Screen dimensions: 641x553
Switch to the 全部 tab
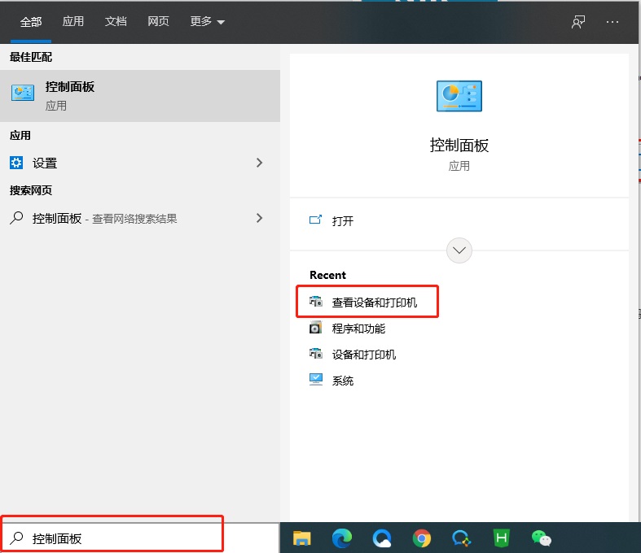tap(31, 22)
